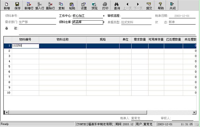This screenshot has height=127, width=200.
Task: Click the 保存 (Save) toolbar icon
Action: coord(17,6)
